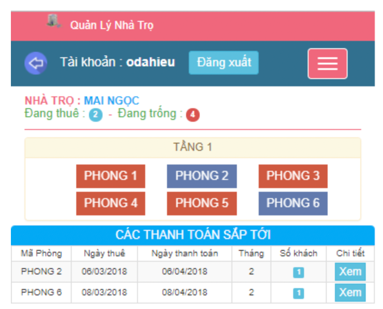Select room PHONG 2 tile

[202, 176]
